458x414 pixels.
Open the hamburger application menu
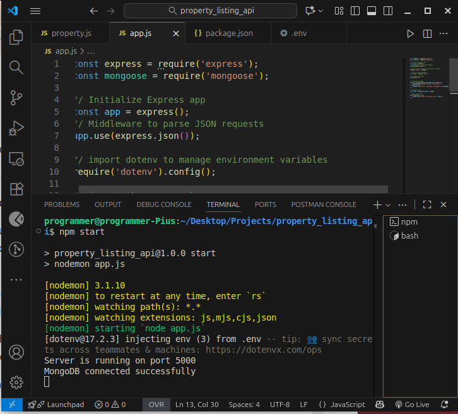pos(35,11)
